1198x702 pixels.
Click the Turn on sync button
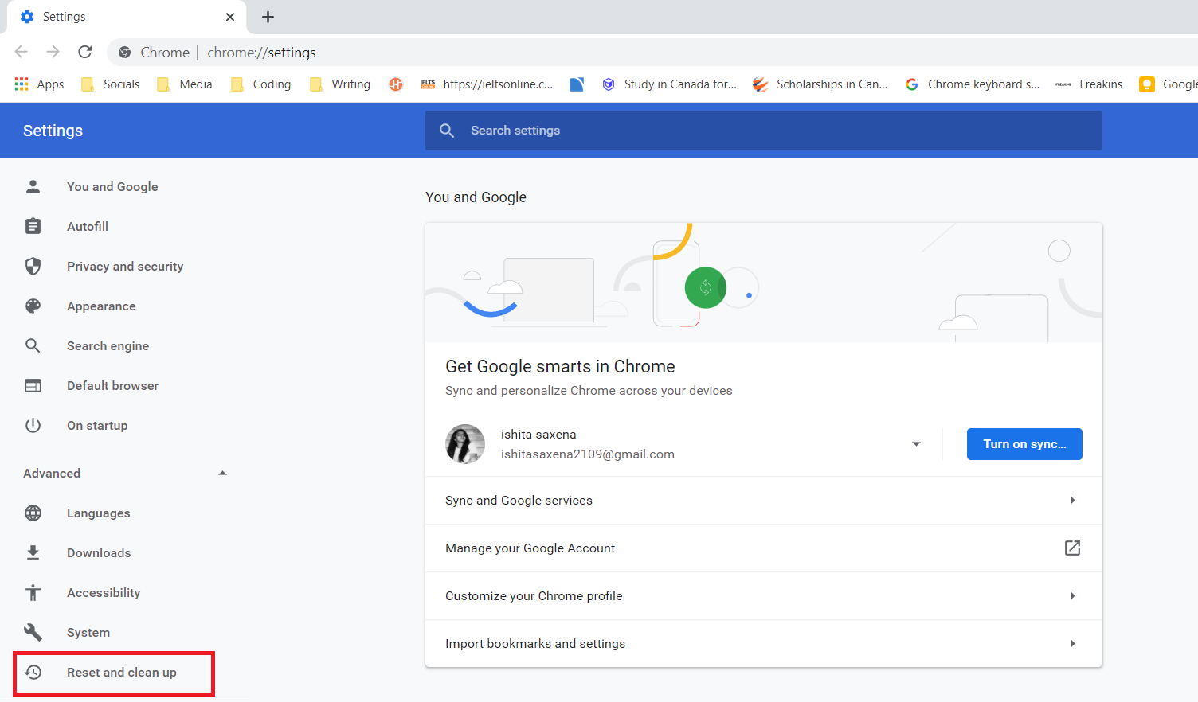(1024, 444)
